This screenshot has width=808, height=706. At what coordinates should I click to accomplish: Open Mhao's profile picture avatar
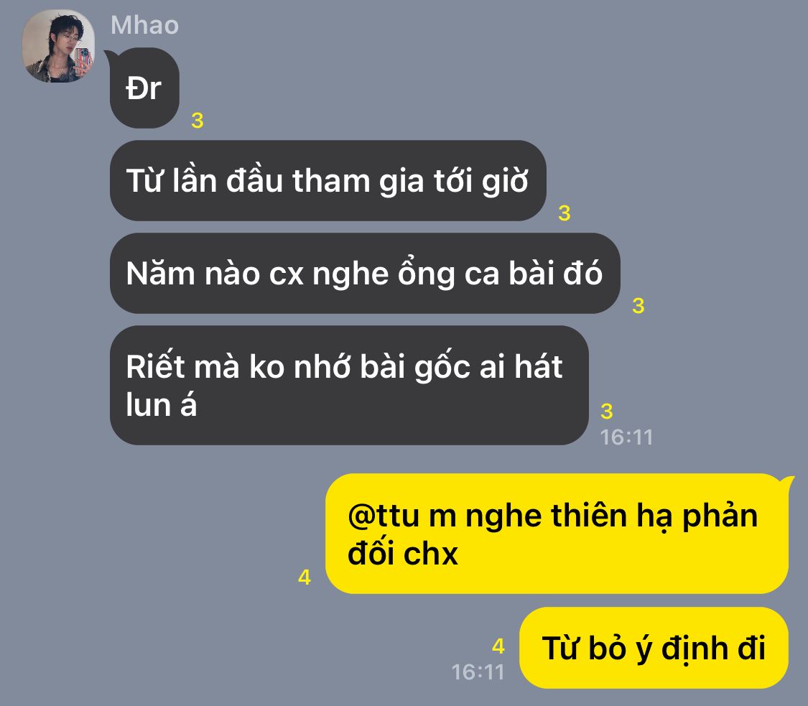[58, 47]
